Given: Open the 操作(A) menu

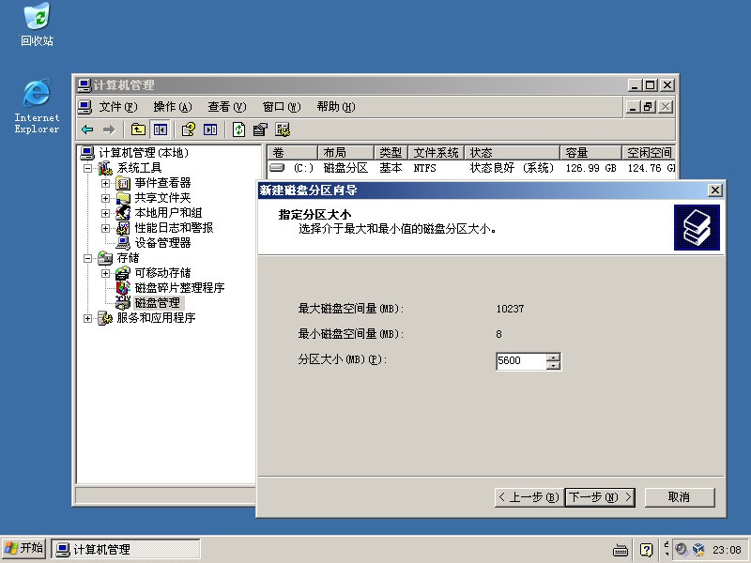Looking at the screenshot, I should click(173, 107).
